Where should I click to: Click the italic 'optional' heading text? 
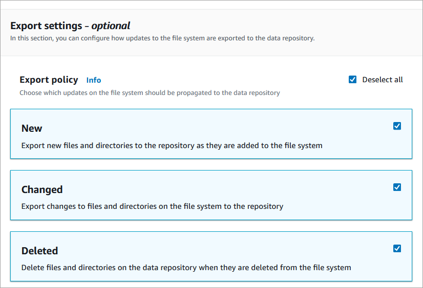click(111, 26)
